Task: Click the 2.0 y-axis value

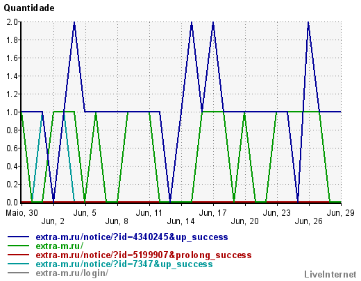Action: tap(12, 22)
